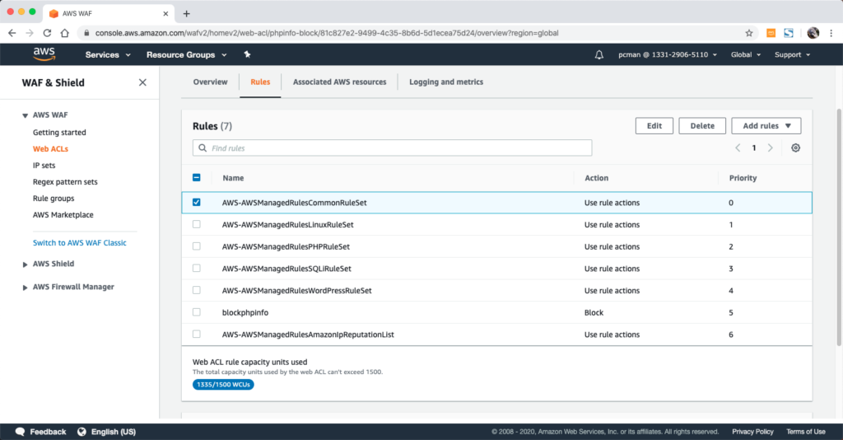Click the pin shortcut icon in navbar
843x440 pixels.
pyautogui.click(x=247, y=54)
